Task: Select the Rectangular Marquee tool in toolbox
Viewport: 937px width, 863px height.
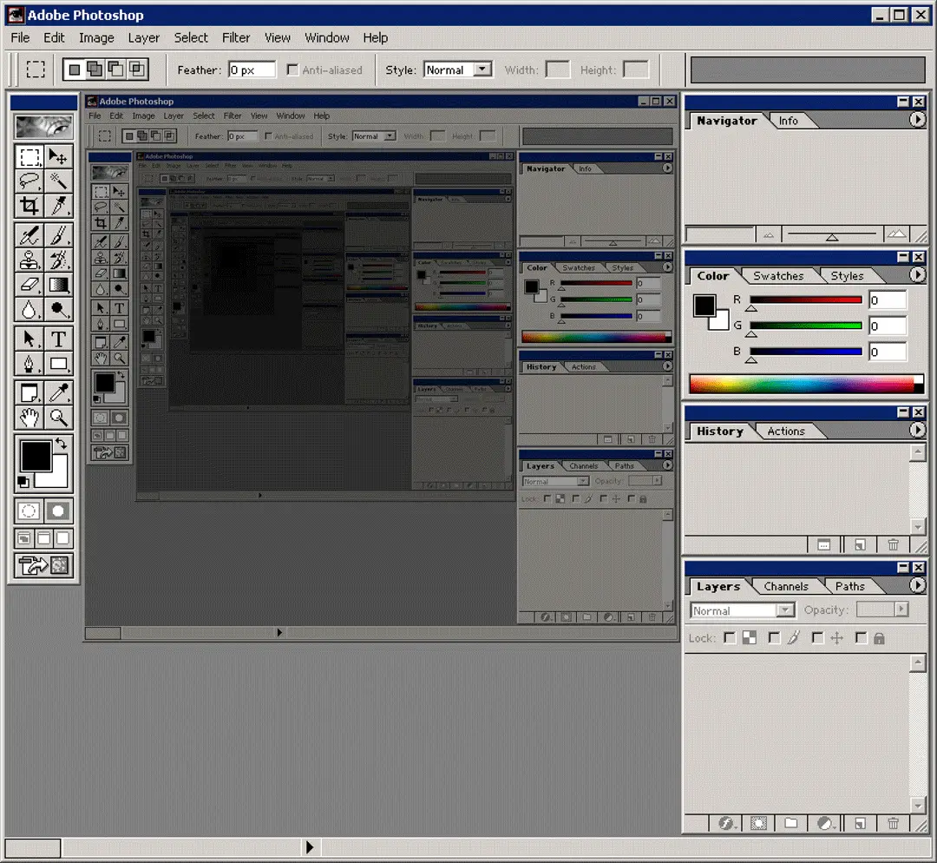Action: 29,157
